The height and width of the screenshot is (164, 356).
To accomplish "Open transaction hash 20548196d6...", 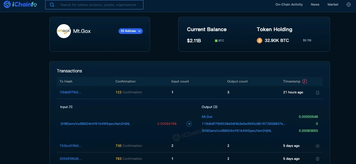I will tap(70, 159).
